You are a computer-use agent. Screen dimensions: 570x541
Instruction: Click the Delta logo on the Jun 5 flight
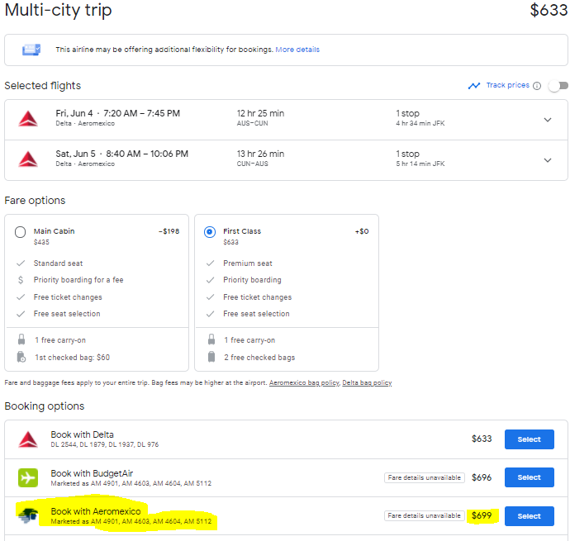coord(28,159)
